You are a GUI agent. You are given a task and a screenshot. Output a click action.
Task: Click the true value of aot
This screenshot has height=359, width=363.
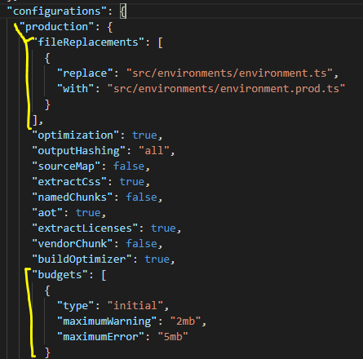click(88, 213)
